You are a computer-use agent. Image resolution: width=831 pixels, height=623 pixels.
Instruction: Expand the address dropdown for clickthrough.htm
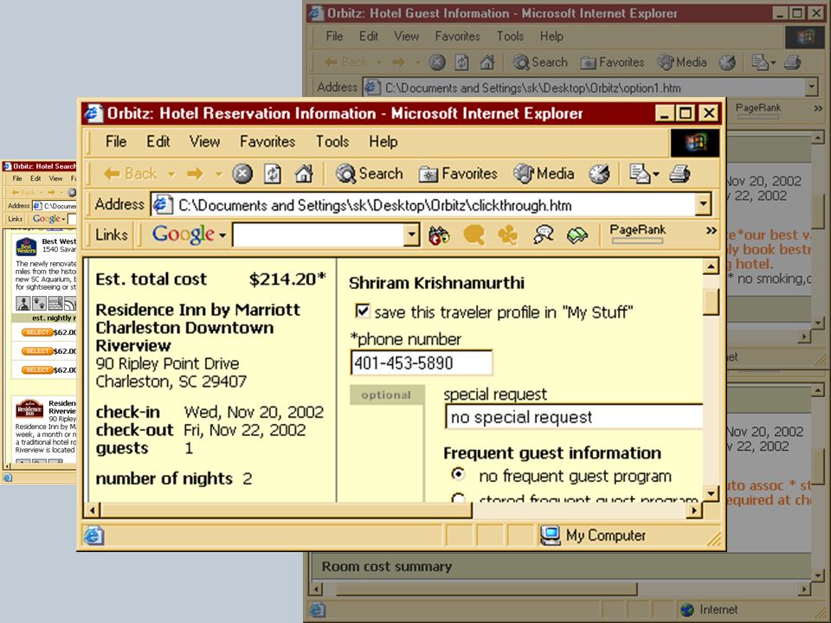[x=703, y=204]
